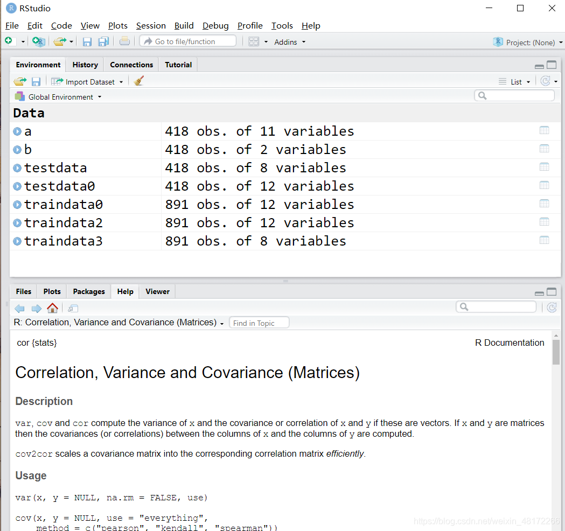Expand the traindata2 object
This screenshot has width=565, height=531.
tap(17, 223)
